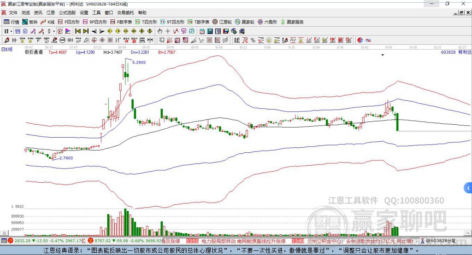The width and height of the screenshot is (472, 255).
Task: Click the Dn=3.2261 indicator value
Action: tap(140, 52)
